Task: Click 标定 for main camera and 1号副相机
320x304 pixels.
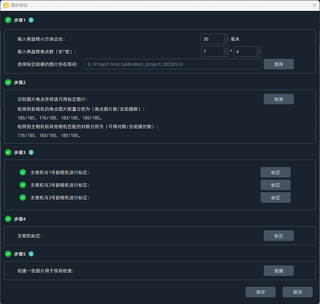Action: (x=276, y=172)
